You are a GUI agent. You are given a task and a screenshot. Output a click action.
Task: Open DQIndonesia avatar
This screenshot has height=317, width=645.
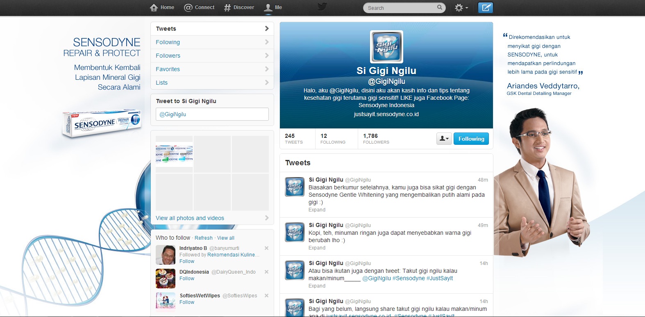166,279
